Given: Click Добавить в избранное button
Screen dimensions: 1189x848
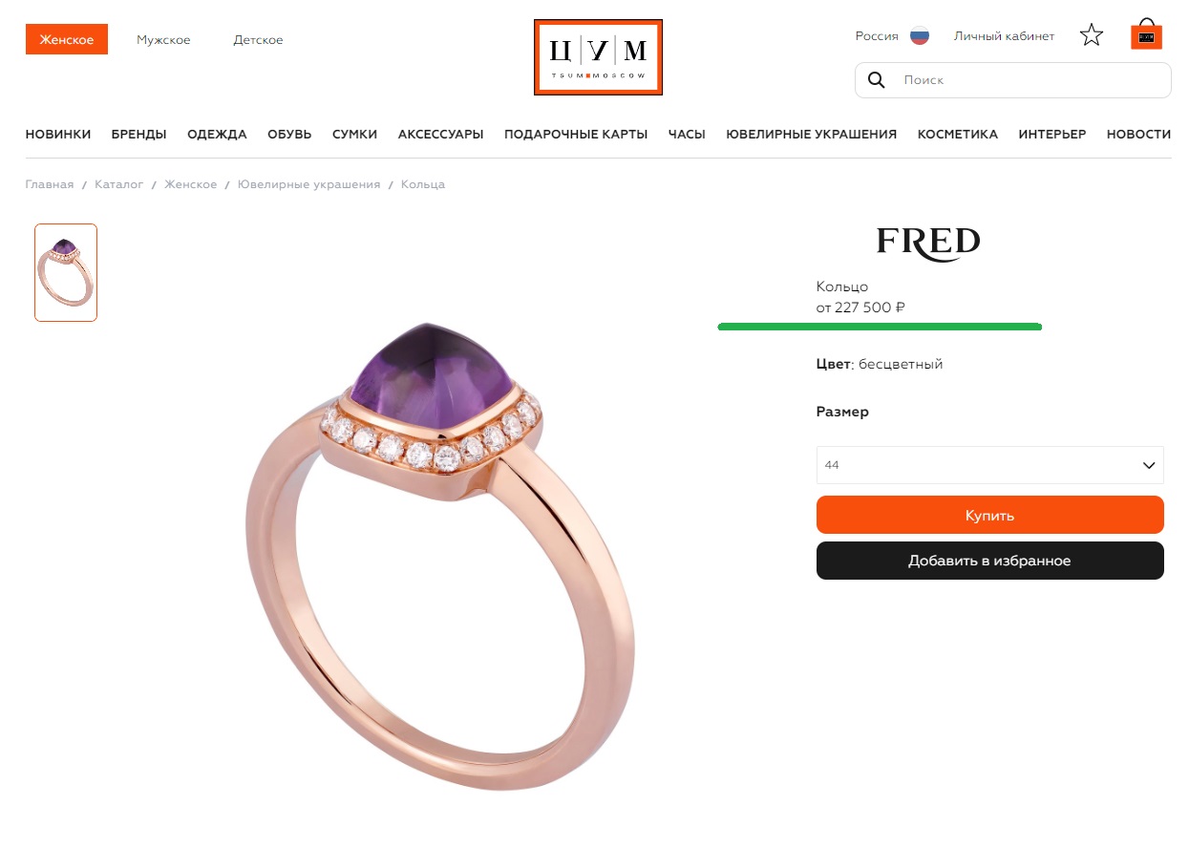Looking at the screenshot, I should coord(989,561).
